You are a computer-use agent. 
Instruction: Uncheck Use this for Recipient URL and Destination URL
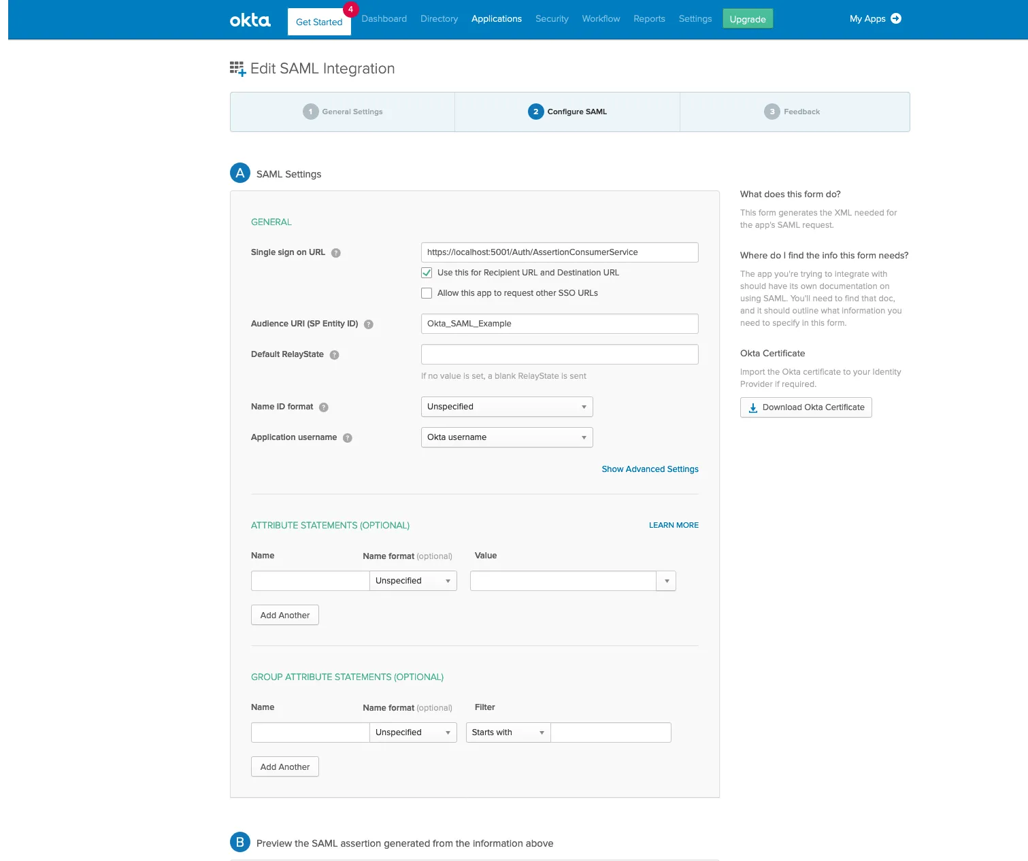(427, 272)
